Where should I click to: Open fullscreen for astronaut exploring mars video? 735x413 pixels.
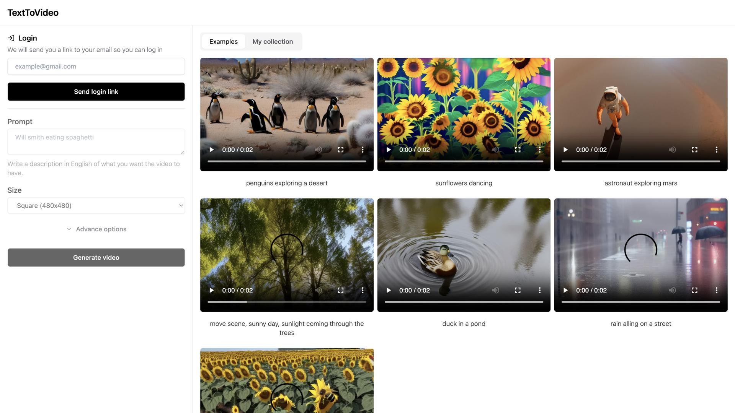(x=694, y=150)
